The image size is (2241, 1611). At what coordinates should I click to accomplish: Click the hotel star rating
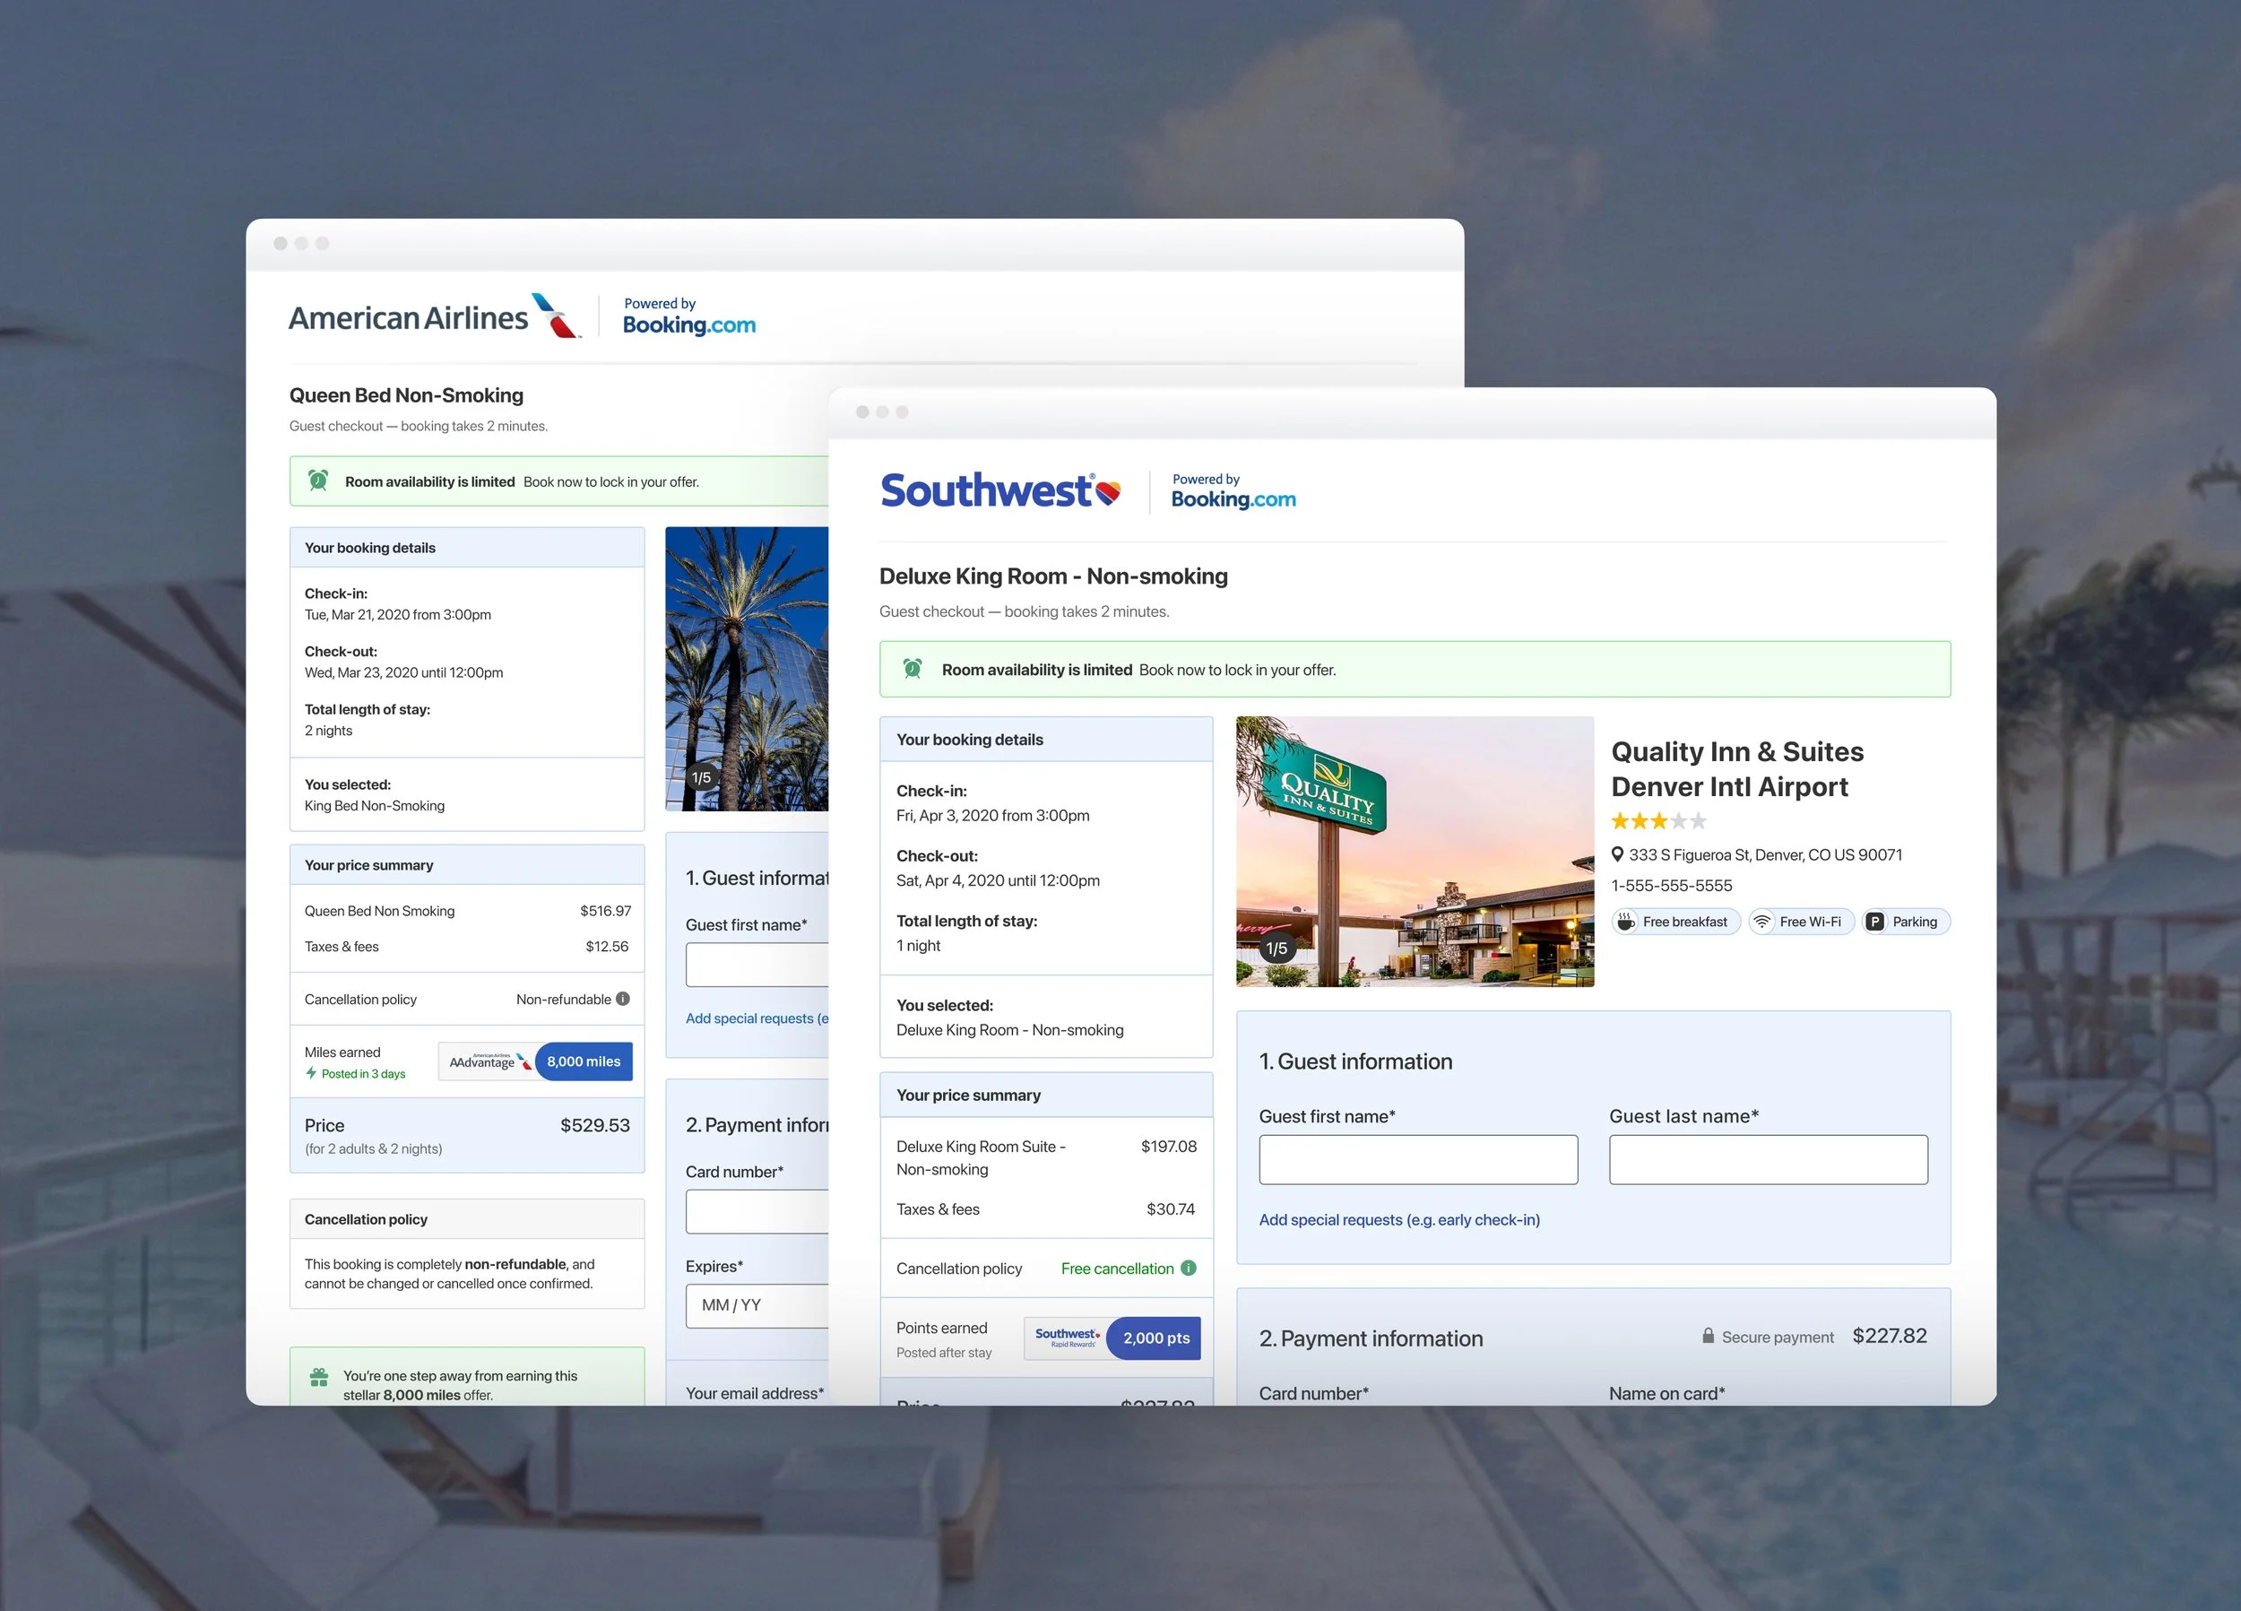click(x=1658, y=820)
